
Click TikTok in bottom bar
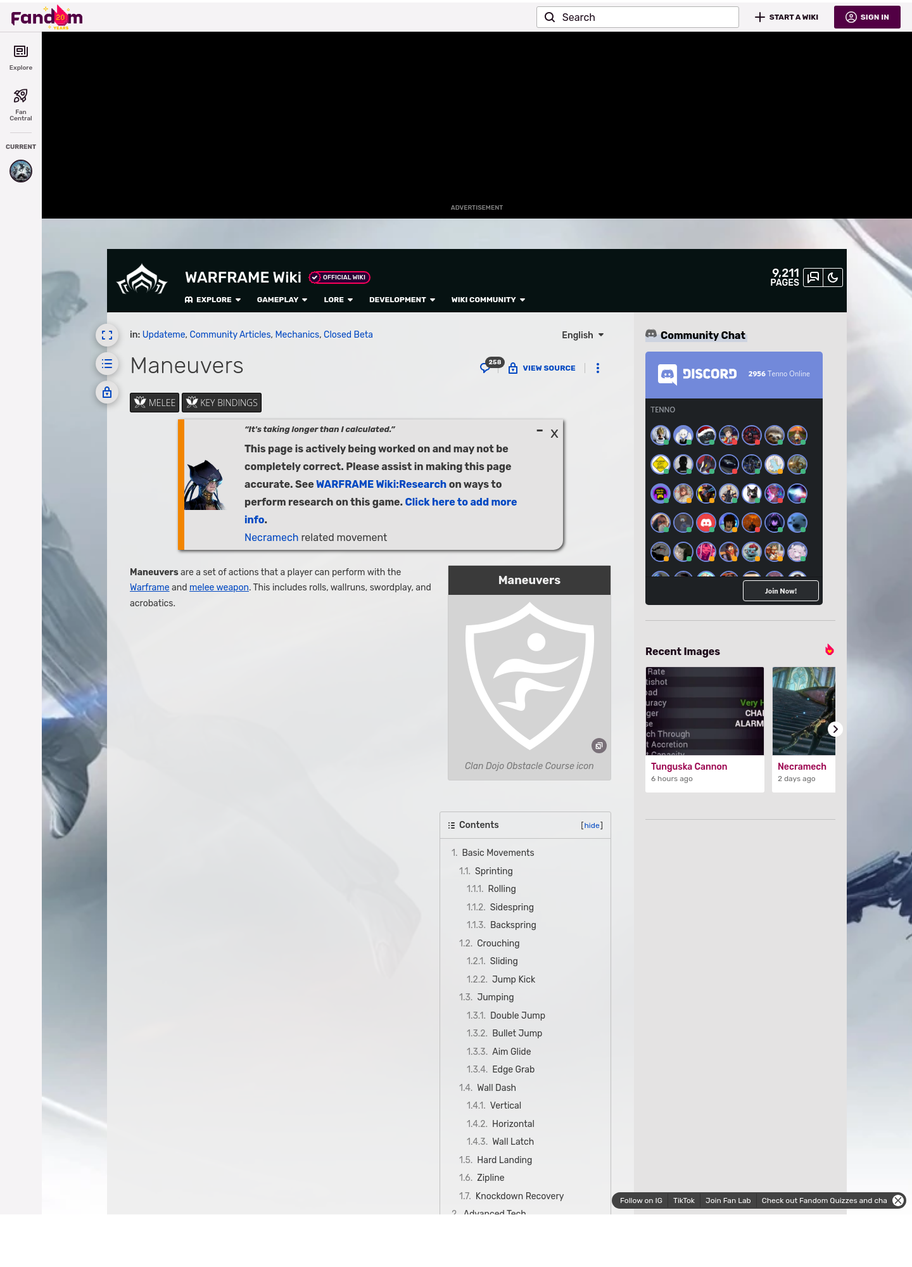[x=684, y=1200]
